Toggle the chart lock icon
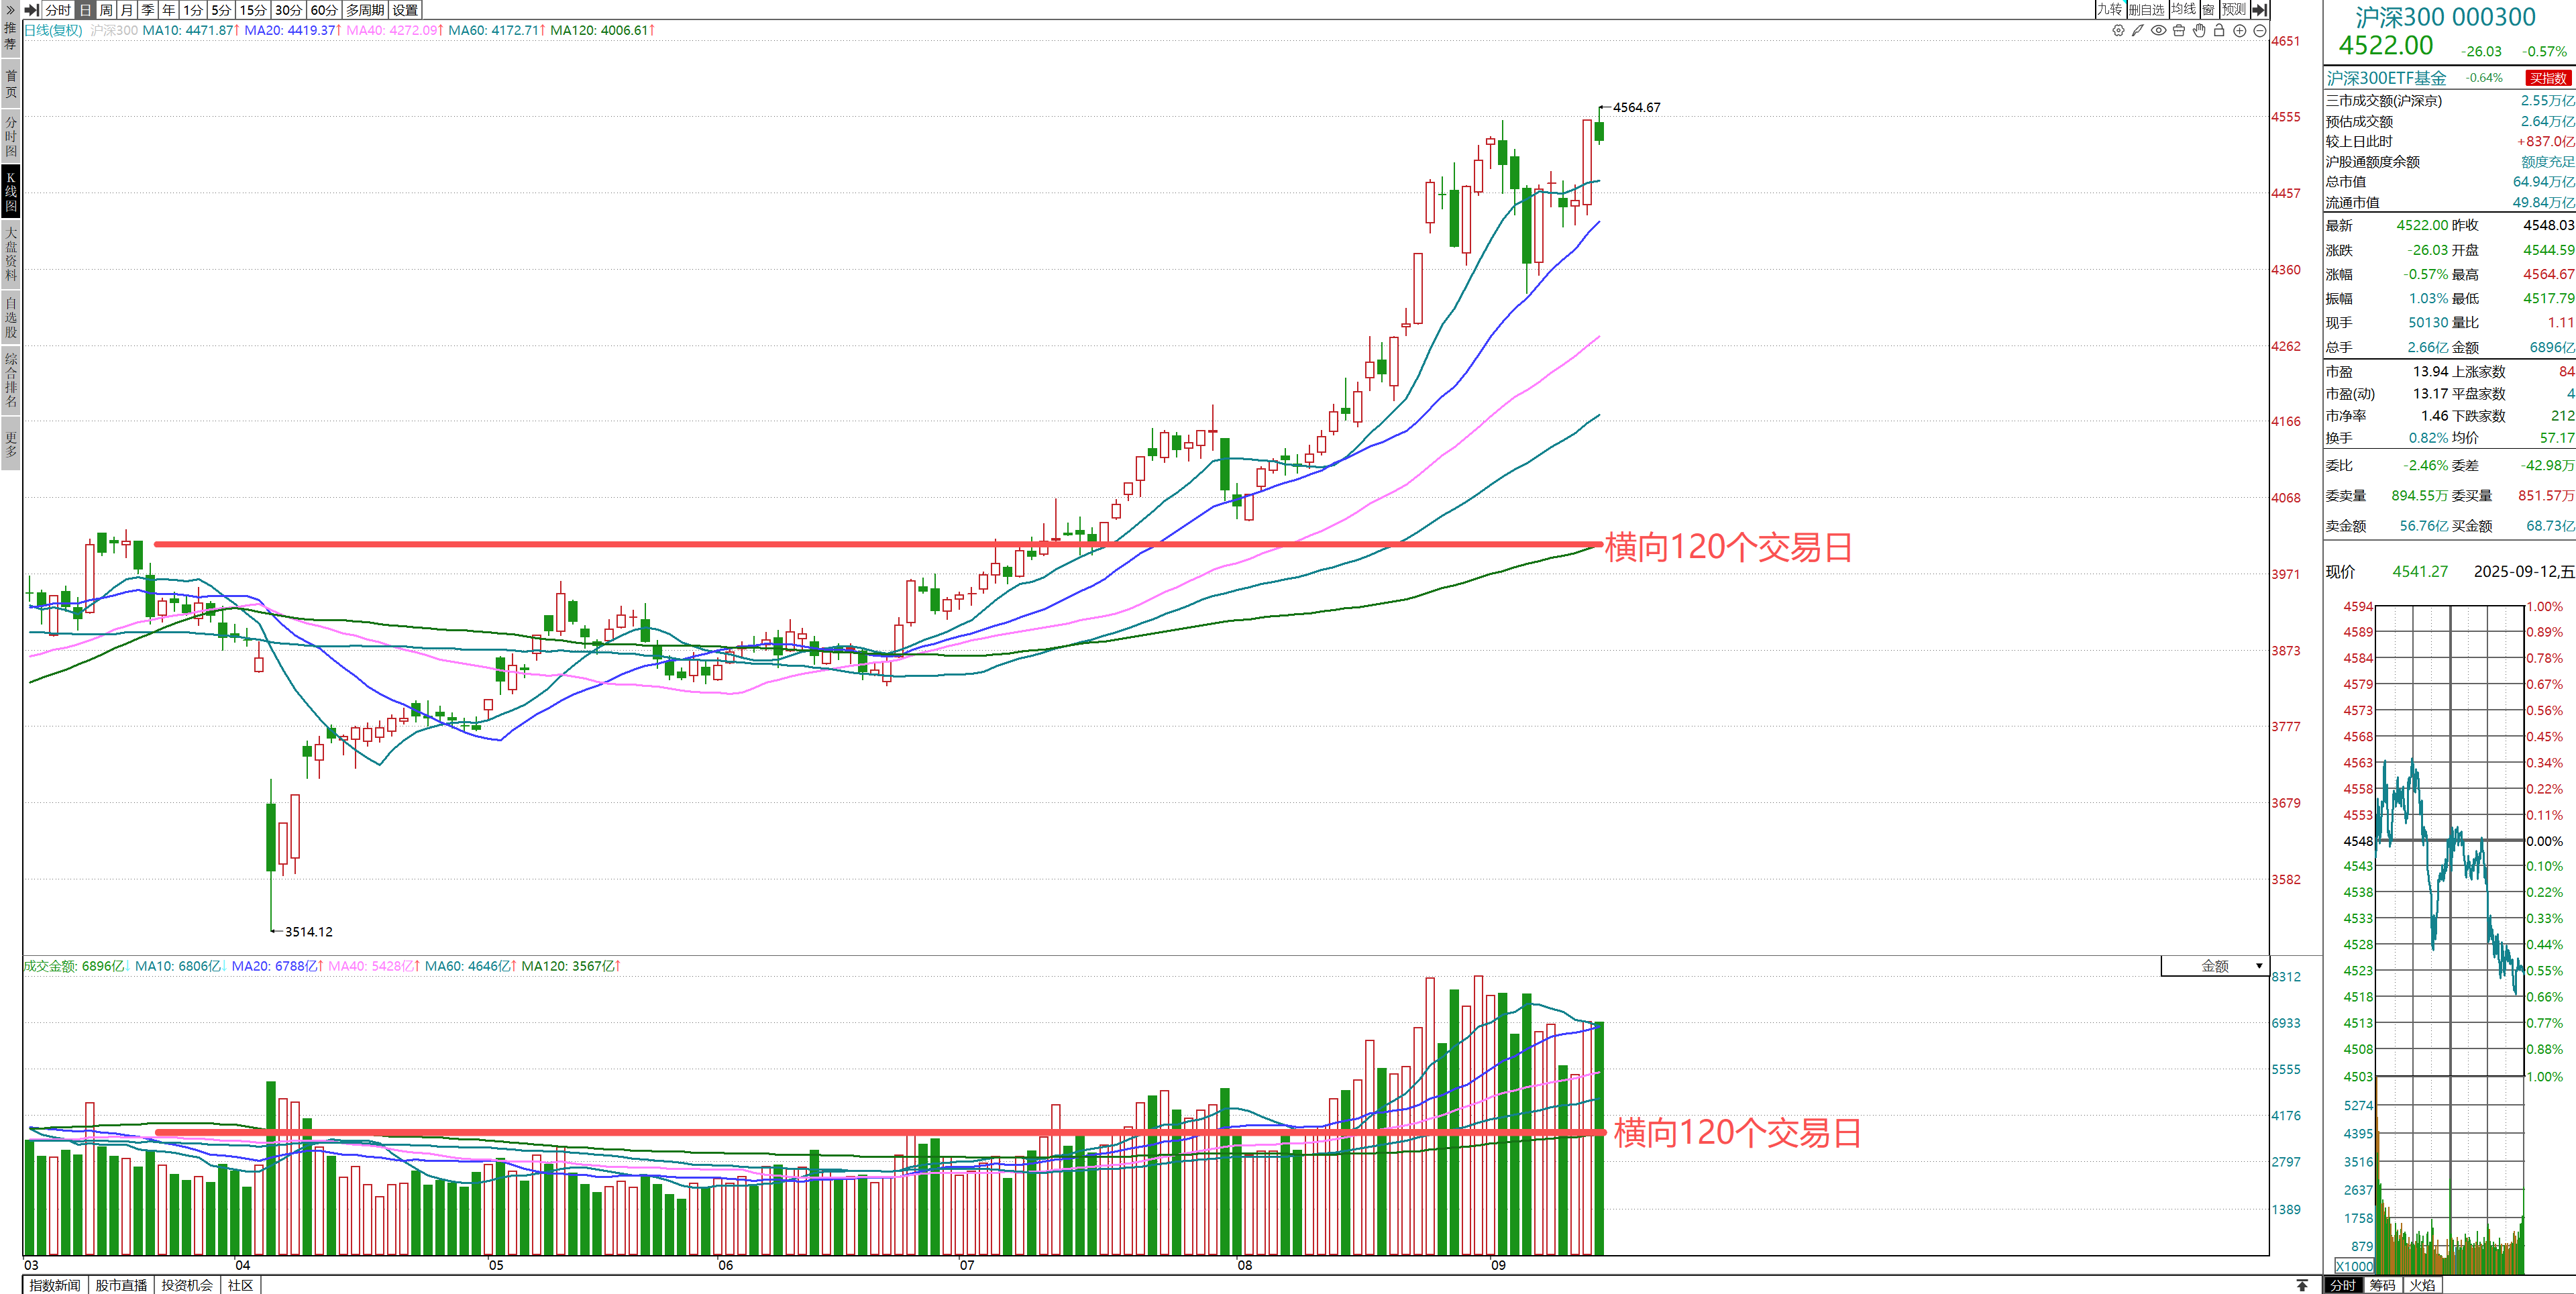The height and width of the screenshot is (1294, 2576). click(x=2219, y=31)
